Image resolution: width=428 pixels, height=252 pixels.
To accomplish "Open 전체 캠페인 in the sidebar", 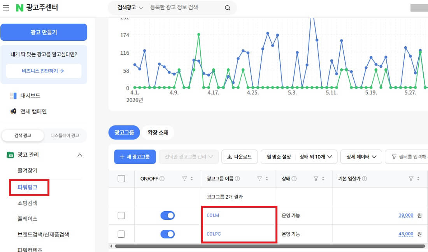I will tap(33, 111).
